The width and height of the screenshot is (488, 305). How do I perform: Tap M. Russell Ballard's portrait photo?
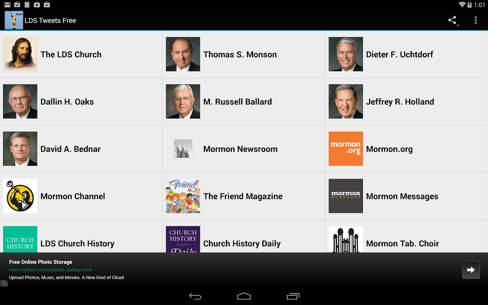183,101
